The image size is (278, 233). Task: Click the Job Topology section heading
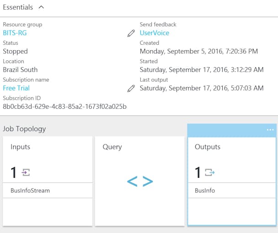tap(24, 129)
